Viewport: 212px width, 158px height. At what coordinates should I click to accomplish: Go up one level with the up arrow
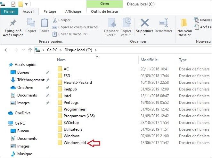click(x=30, y=50)
